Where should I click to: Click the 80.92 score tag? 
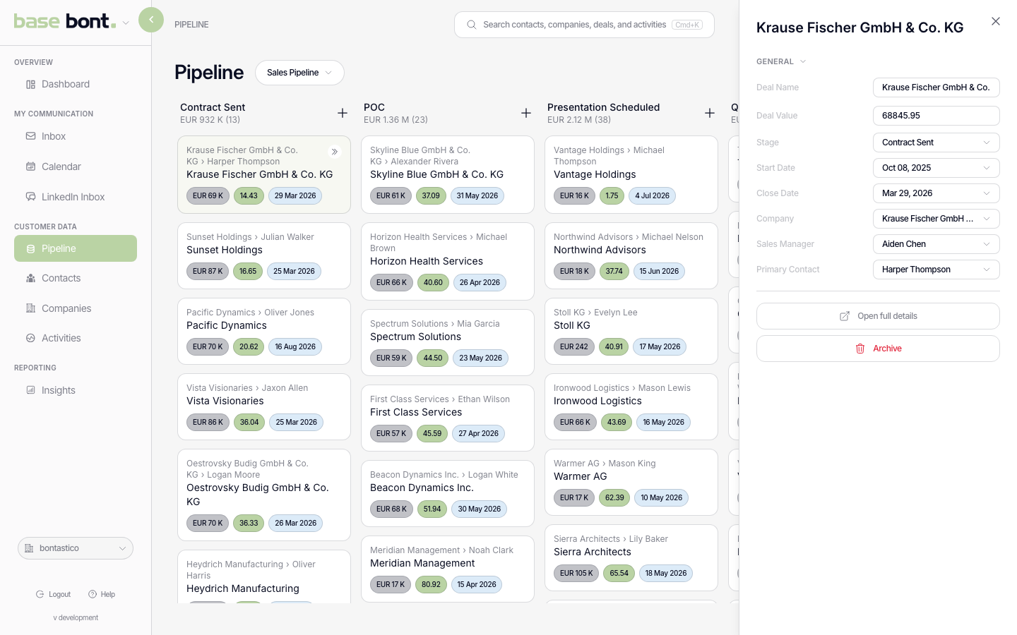click(x=431, y=584)
